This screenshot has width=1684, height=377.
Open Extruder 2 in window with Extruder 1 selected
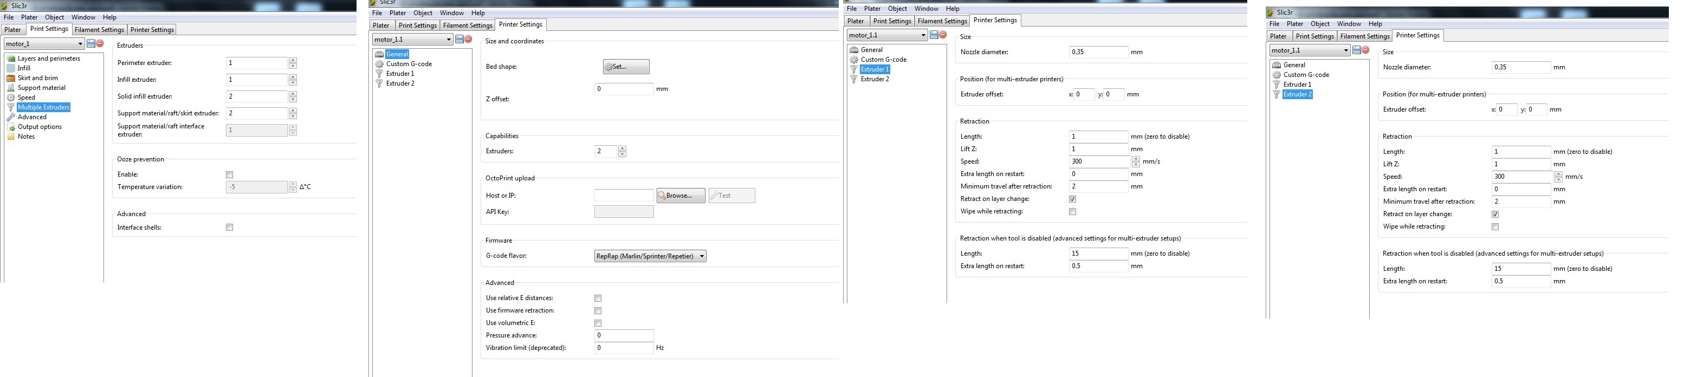click(875, 79)
